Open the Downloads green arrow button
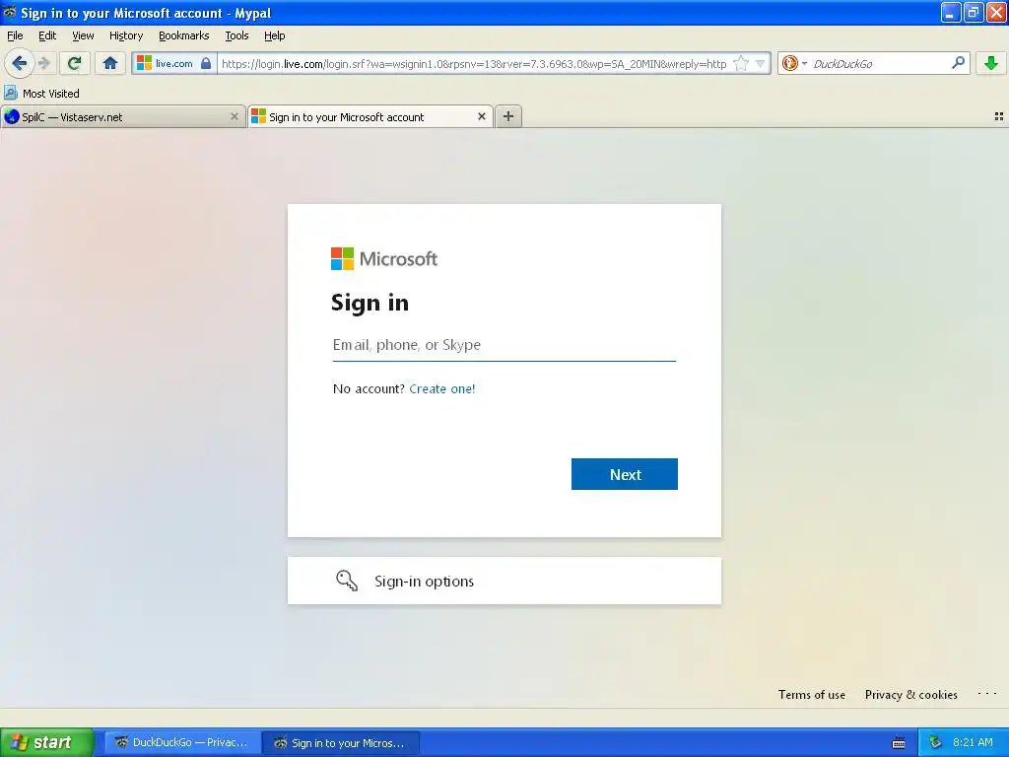1009x757 pixels. coord(991,63)
